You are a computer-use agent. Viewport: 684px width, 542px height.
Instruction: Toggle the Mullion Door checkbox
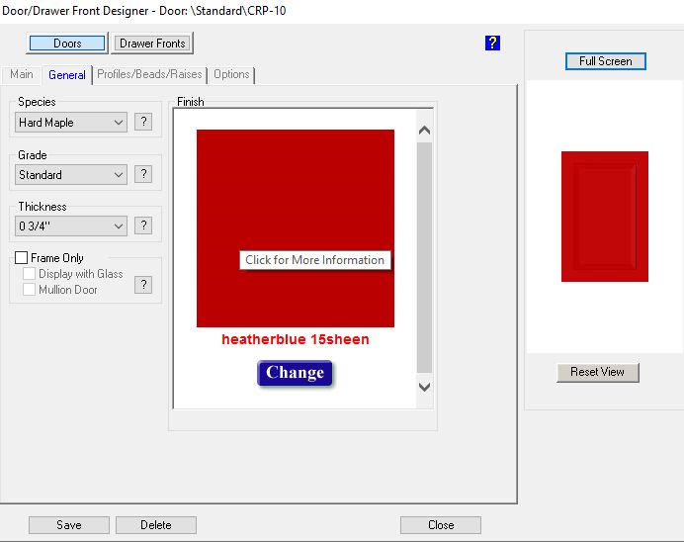click(30, 290)
